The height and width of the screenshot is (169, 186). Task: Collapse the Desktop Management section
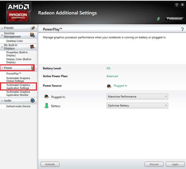pyautogui.click(x=2, y=35)
